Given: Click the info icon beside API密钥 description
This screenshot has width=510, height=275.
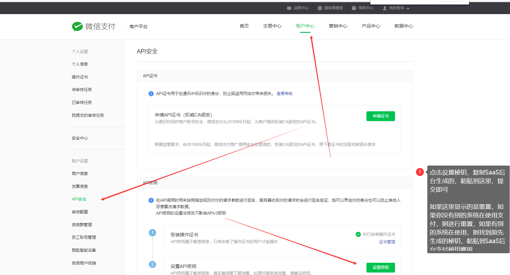Looking at the screenshot, I should coord(151,200).
